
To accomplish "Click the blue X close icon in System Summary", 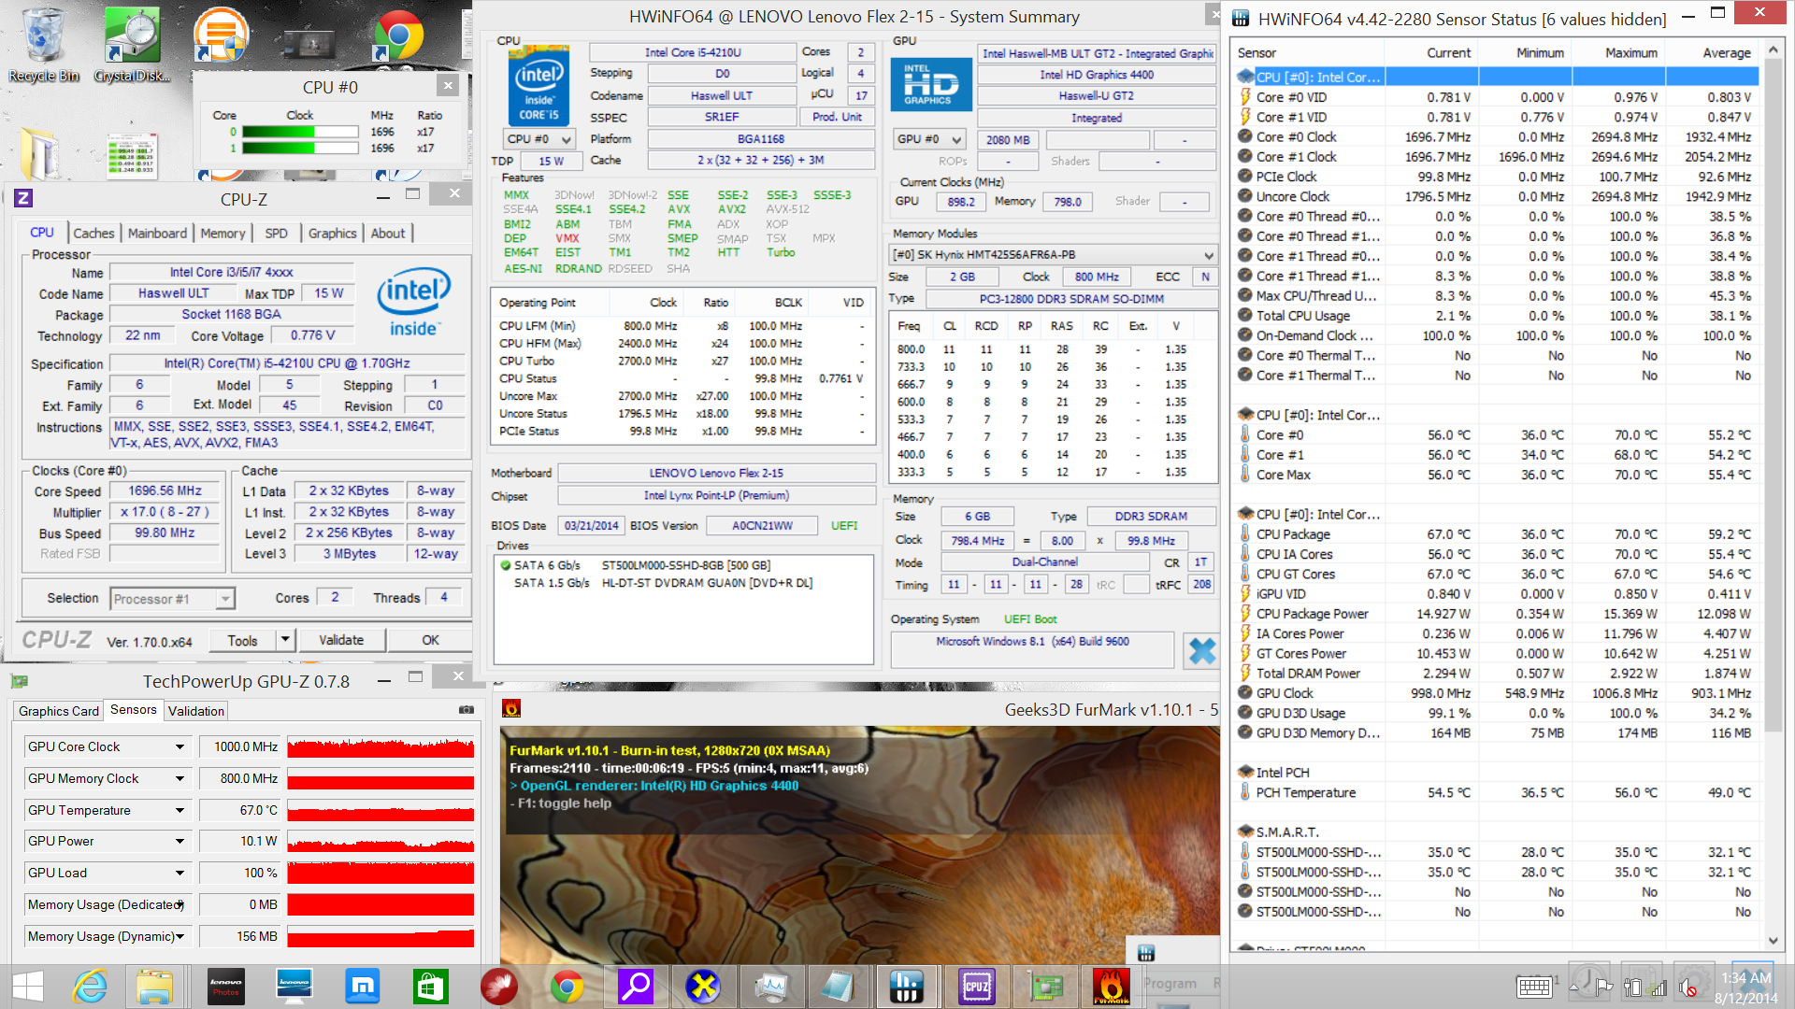I will [1201, 651].
